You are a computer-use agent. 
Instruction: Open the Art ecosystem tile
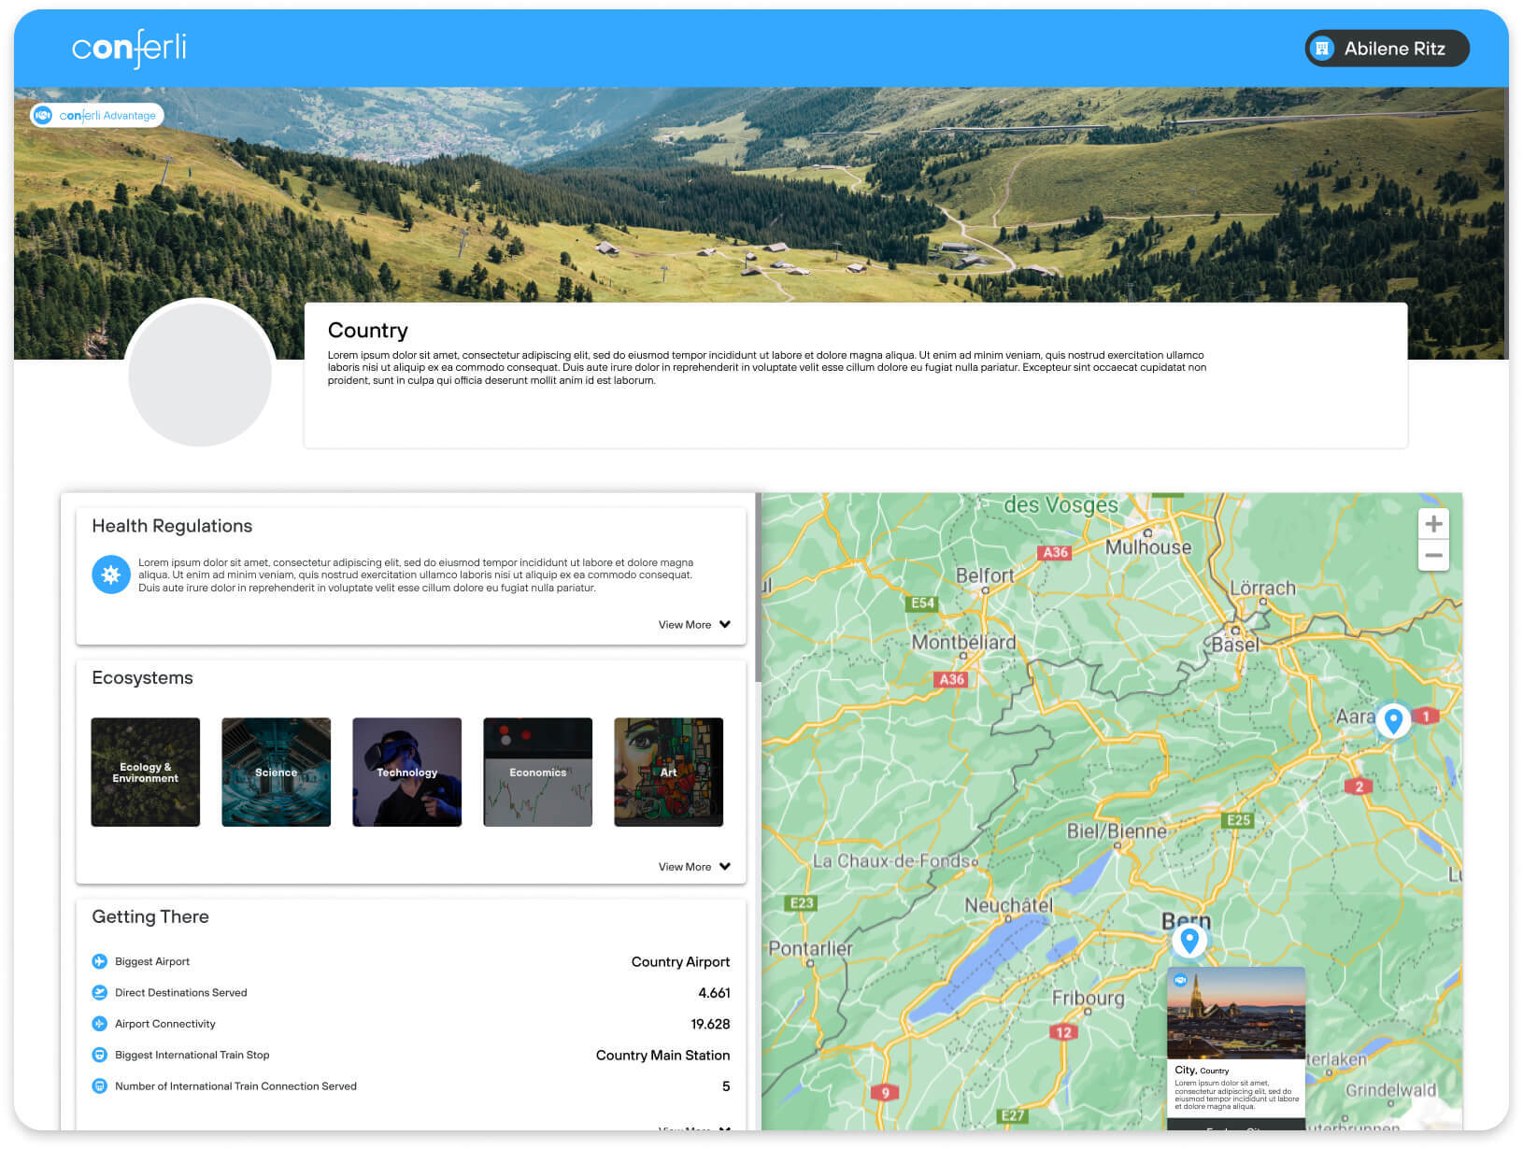click(669, 773)
